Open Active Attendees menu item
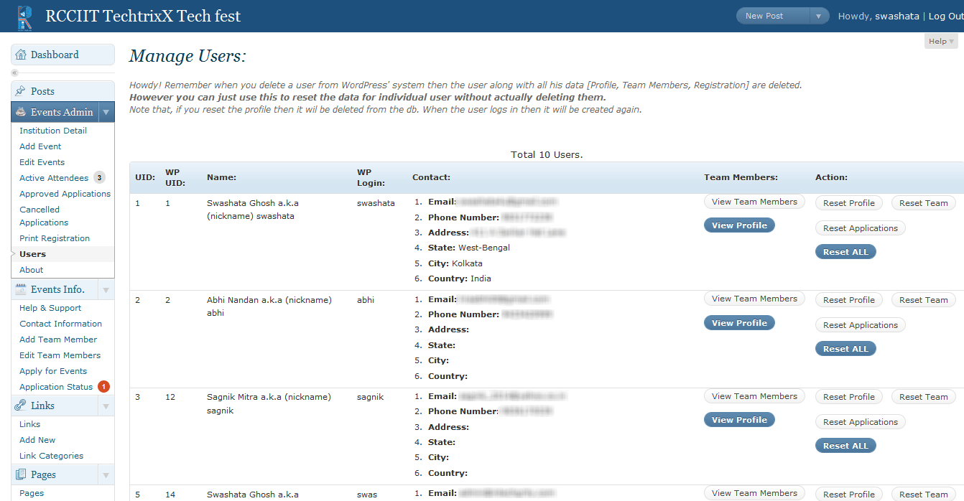Screen dimensions: 964x501 coord(54,178)
